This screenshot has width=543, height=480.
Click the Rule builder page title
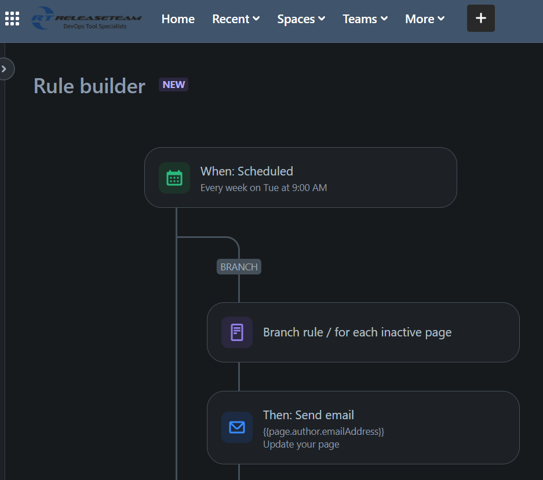point(89,86)
